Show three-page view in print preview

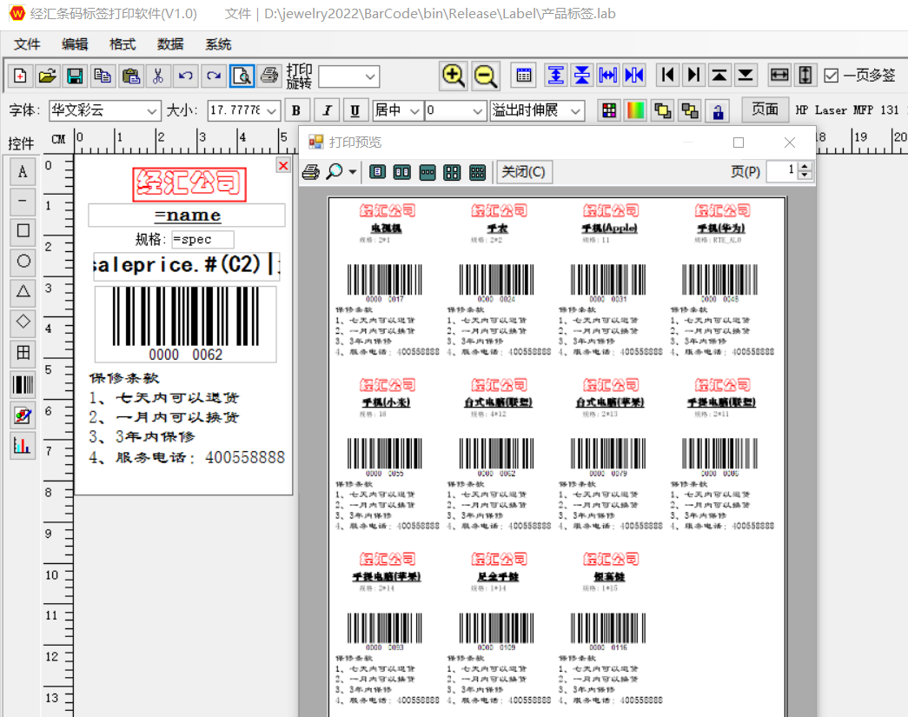pyautogui.click(x=427, y=172)
